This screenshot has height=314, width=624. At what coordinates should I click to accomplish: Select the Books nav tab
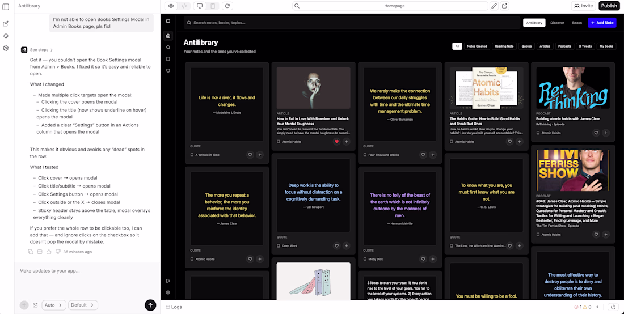577,23
